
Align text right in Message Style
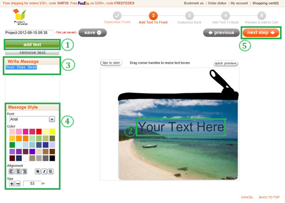pos(24,171)
